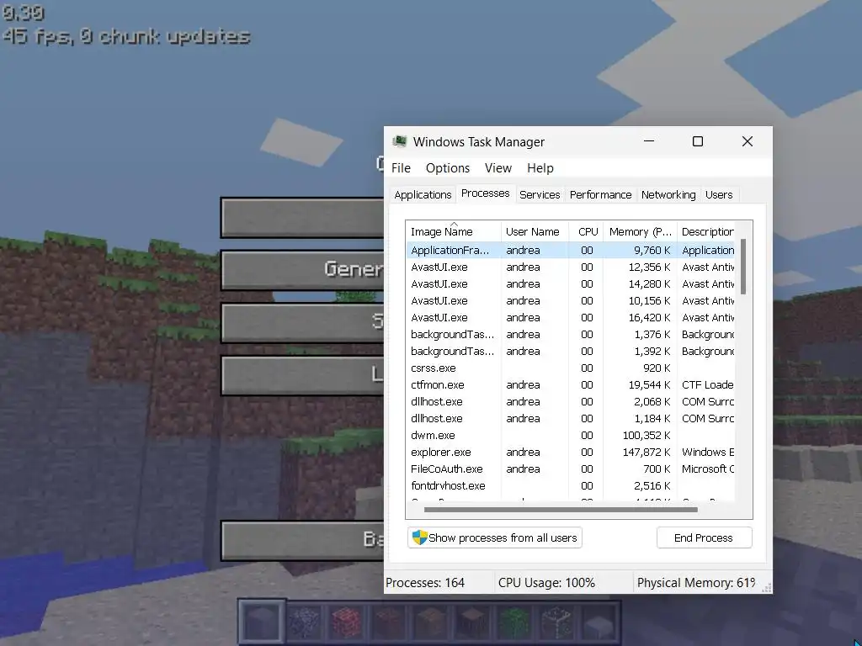Image resolution: width=862 pixels, height=646 pixels.
Task: Select the explorer.exe process
Action: (571, 453)
